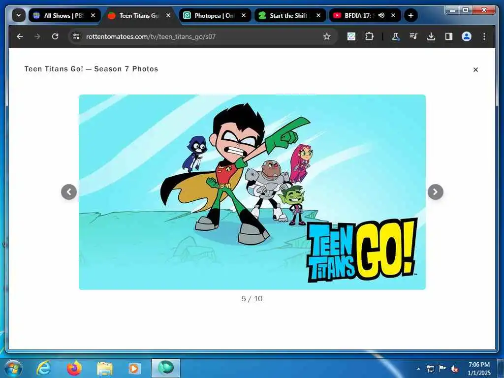The width and height of the screenshot is (504, 378).
Task: Launch Internet Explorer from taskbar
Action: (44, 368)
